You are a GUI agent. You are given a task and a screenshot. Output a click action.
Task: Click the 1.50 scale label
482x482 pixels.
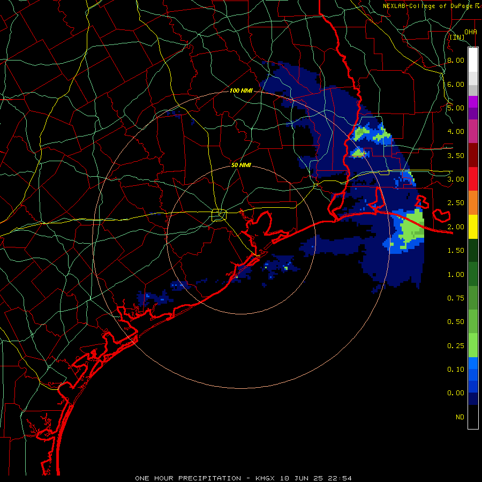point(456,251)
